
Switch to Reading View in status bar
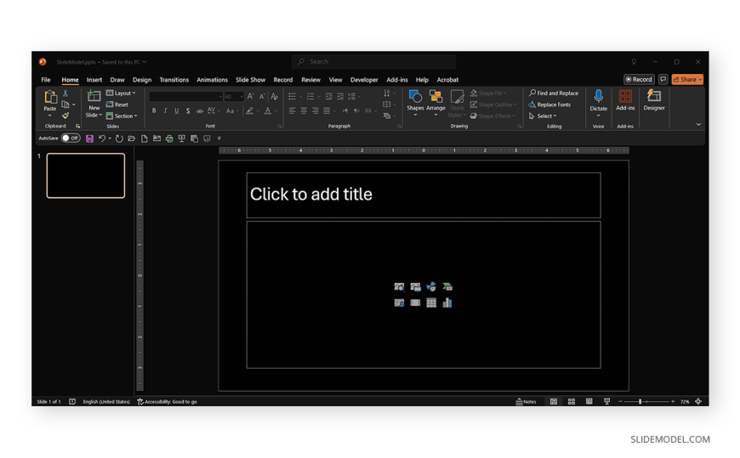589,401
